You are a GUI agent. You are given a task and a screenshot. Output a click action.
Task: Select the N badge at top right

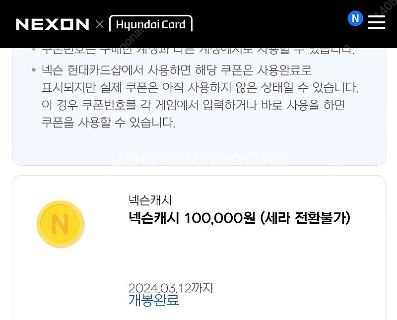click(x=354, y=19)
